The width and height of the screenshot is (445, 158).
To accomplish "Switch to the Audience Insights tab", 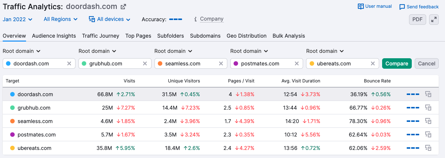I will 54,36.
